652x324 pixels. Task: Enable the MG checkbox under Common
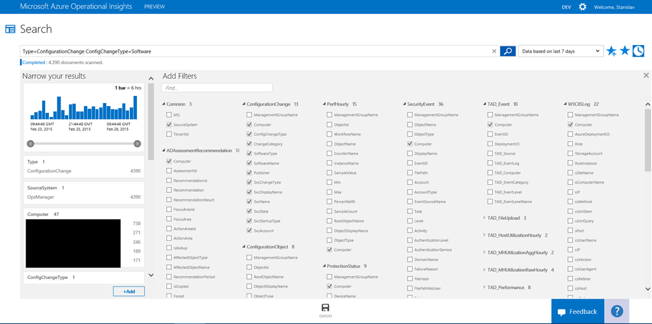pos(169,115)
